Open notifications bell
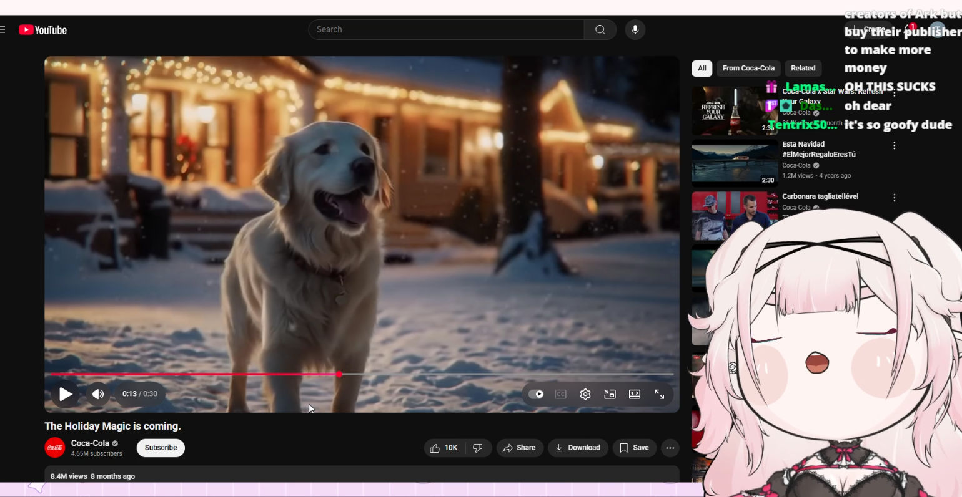This screenshot has height=497, width=962. 909,29
